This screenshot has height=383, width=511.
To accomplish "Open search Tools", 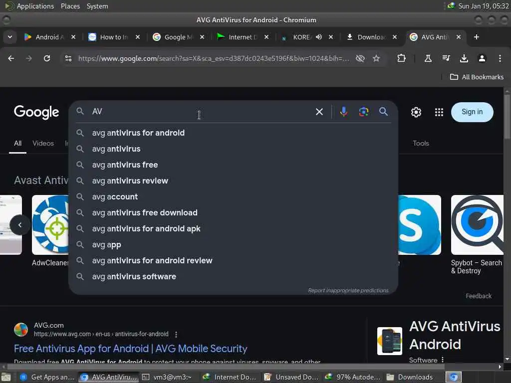I will coord(421,143).
